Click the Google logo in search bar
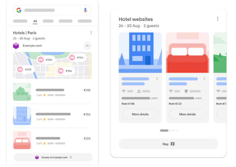The image size is (236, 167). tap(19, 10)
